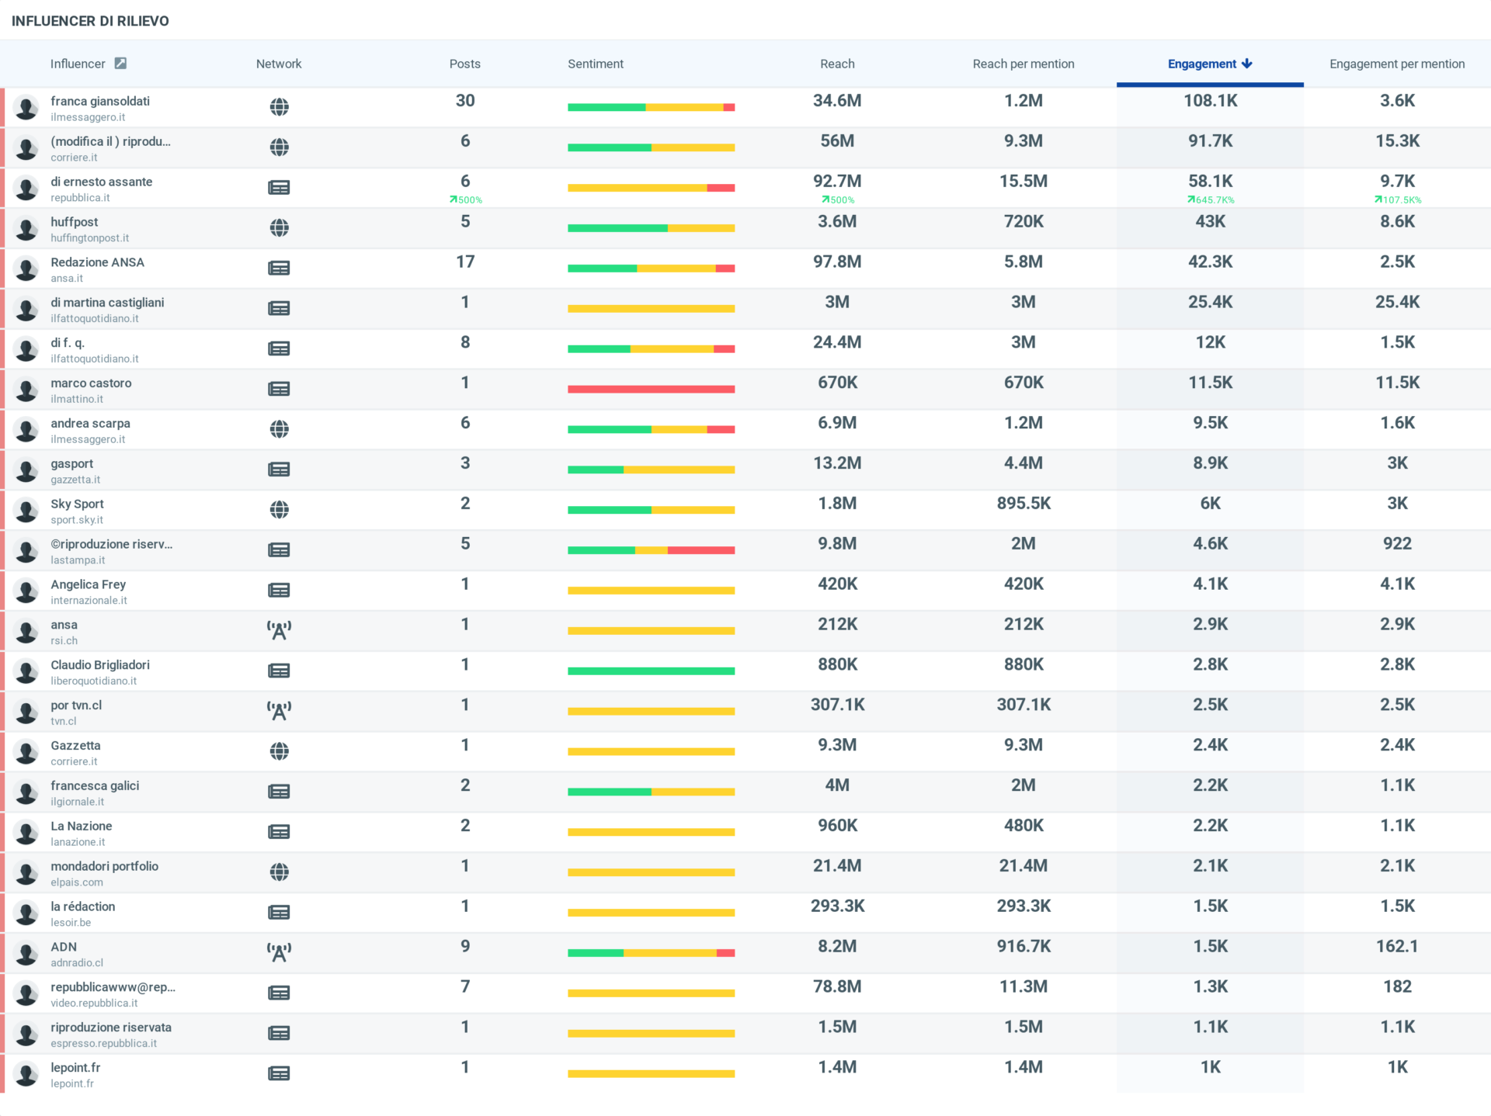Click engagement value 91.7K
The height and width of the screenshot is (1116, 1491).
[1210, 141]
